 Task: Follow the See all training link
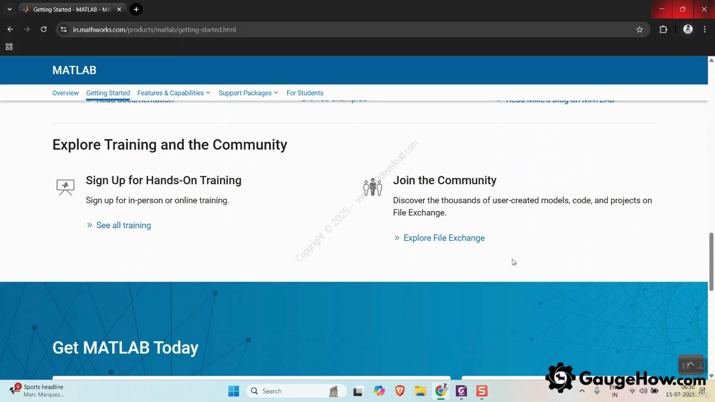[x=123, y=226]
